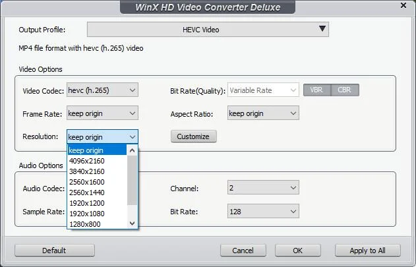The width and height of the screenshot is (416, 267).
Task: Reset settings with the Default button
Action: coord(54,251)
